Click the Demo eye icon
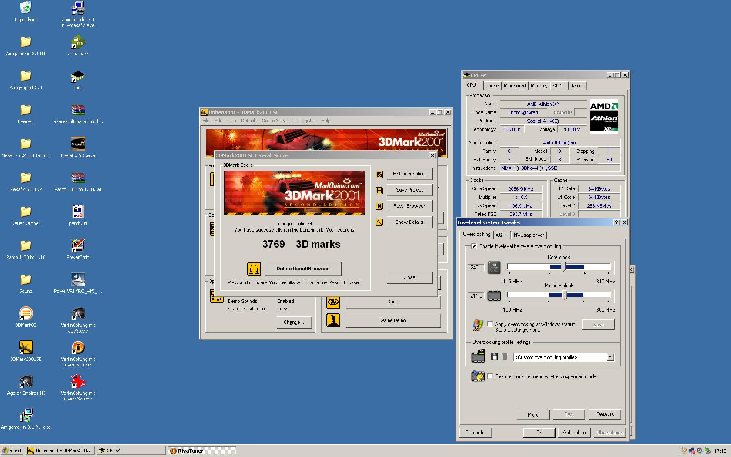This screenshot has height=457, width=731. coord(333,302)
